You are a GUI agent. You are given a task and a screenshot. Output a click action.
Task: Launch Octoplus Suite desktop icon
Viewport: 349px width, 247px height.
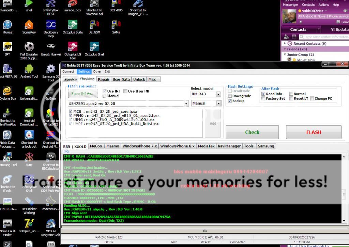point(73,27)
